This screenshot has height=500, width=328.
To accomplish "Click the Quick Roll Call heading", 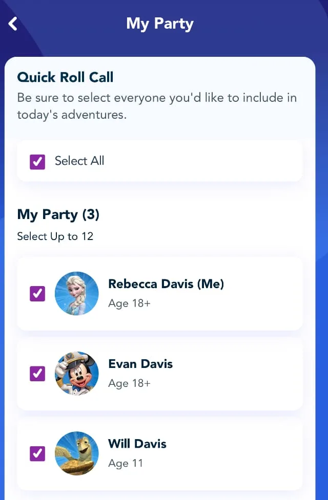I will coord(65,77).
